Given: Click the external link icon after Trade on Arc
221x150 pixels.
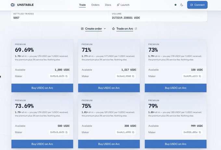Looking at the screenshot, I should pos(136,29).
